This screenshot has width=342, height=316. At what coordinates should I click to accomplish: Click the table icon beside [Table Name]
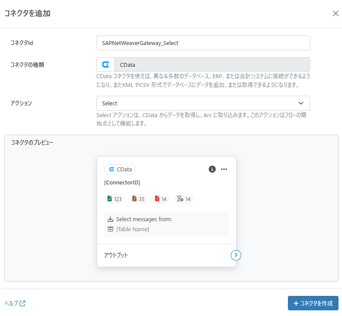point(111,229)
